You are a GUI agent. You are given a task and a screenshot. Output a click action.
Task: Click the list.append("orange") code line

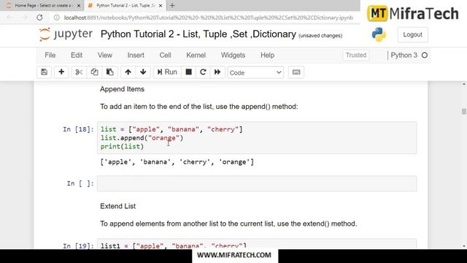click(x=142, y=138)
